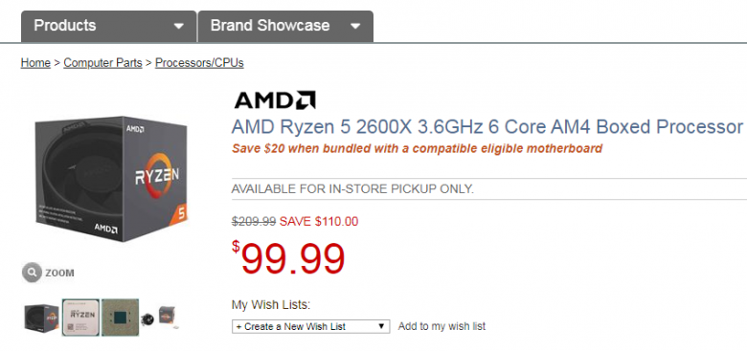Open the Products dropdown arrow
Image resolution: width=747 pixels, height=351 pixels.
(179, 26)
